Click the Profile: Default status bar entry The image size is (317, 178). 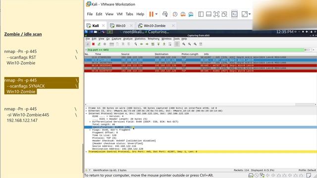307,170
